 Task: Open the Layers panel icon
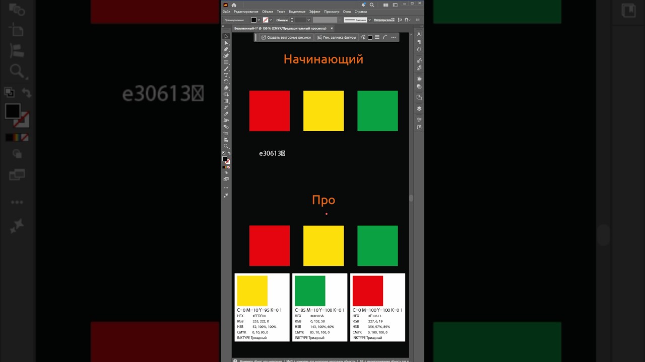419,109
